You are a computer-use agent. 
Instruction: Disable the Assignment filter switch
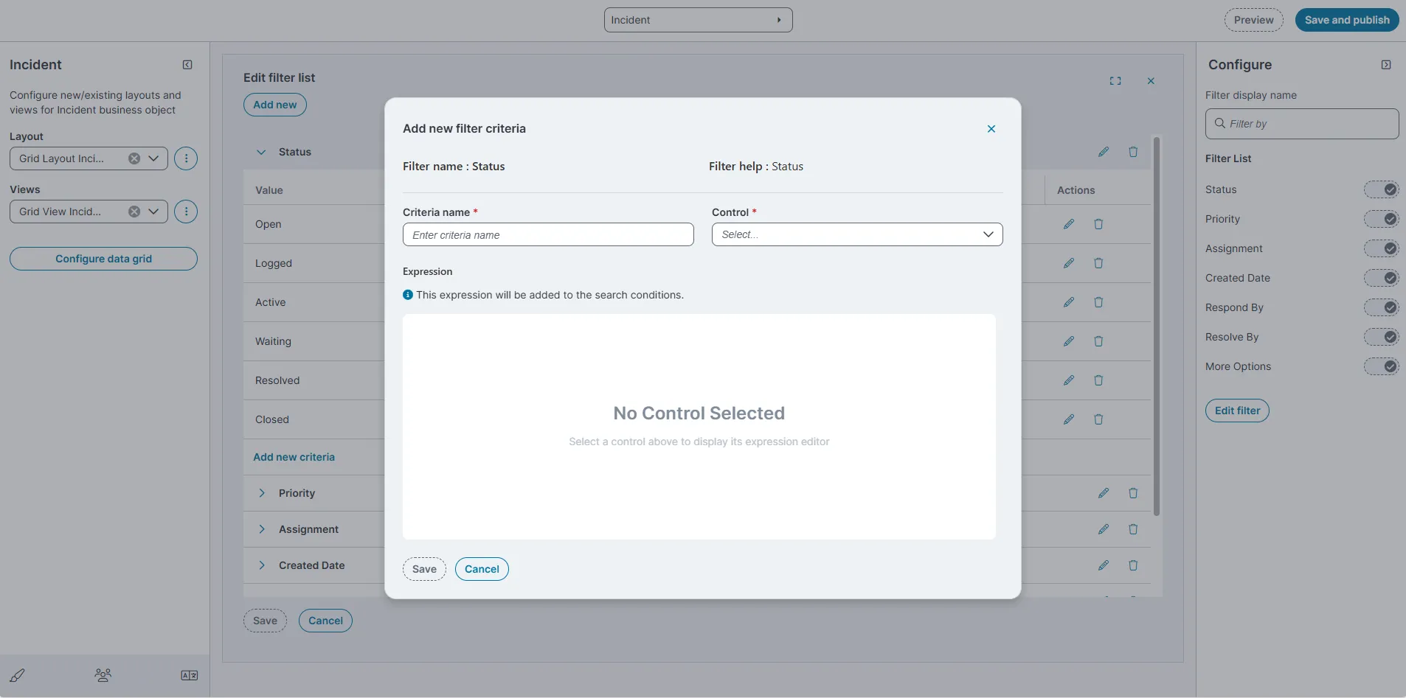1381,248
